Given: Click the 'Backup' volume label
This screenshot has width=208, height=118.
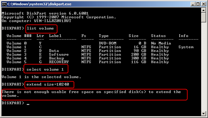Looking at the screenshot, I should [56, 58].
